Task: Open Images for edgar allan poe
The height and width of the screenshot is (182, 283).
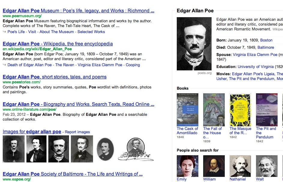Action: (32, 132)
